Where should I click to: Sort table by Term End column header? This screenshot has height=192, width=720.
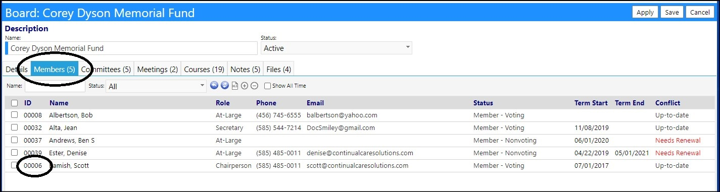click(630, 103)
